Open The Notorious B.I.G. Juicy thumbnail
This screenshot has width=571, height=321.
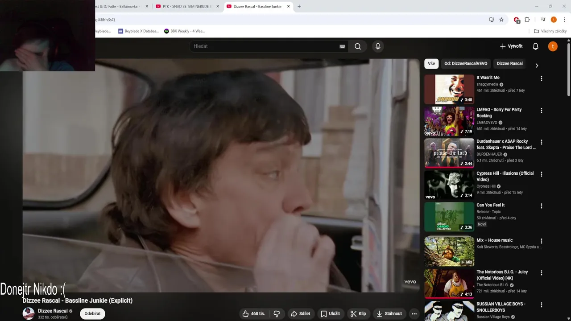click(449, 284)
